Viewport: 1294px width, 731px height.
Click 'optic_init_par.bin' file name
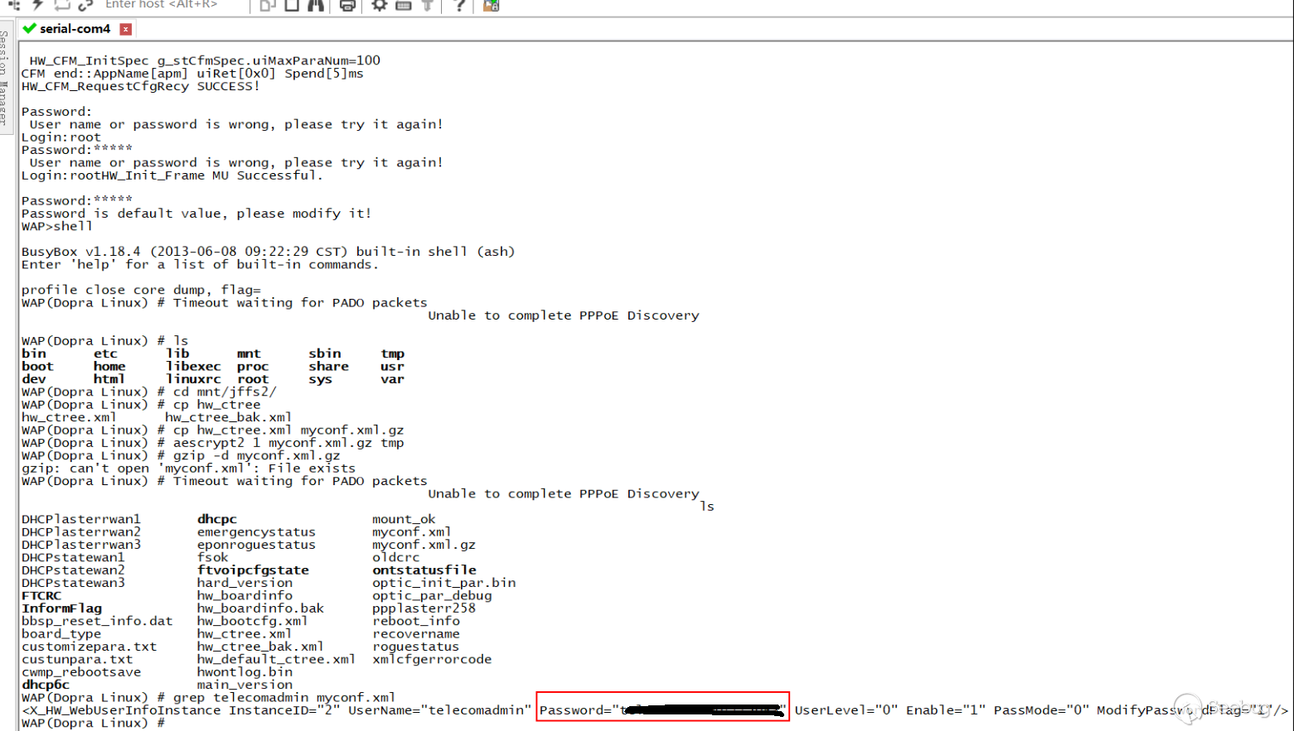[x=443, y=583]
